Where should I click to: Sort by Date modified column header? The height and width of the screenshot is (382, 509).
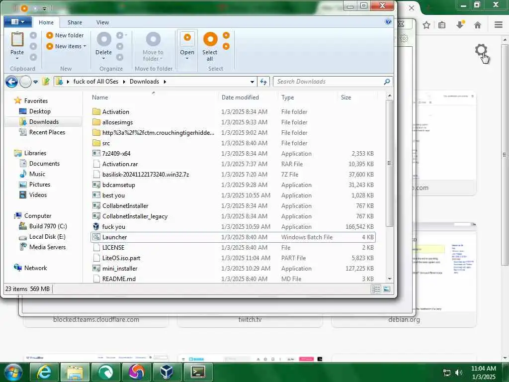click(x=240, y=97)
